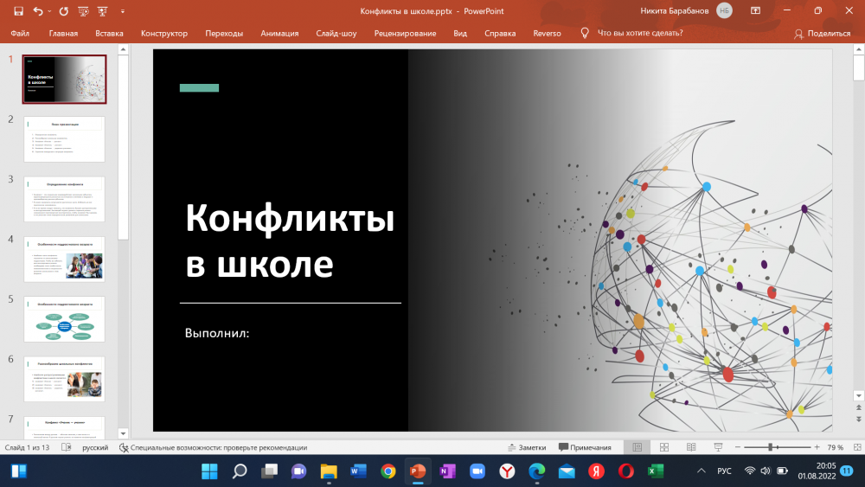
Task: Open Excel from the taskbar
Action: point(656,471)
